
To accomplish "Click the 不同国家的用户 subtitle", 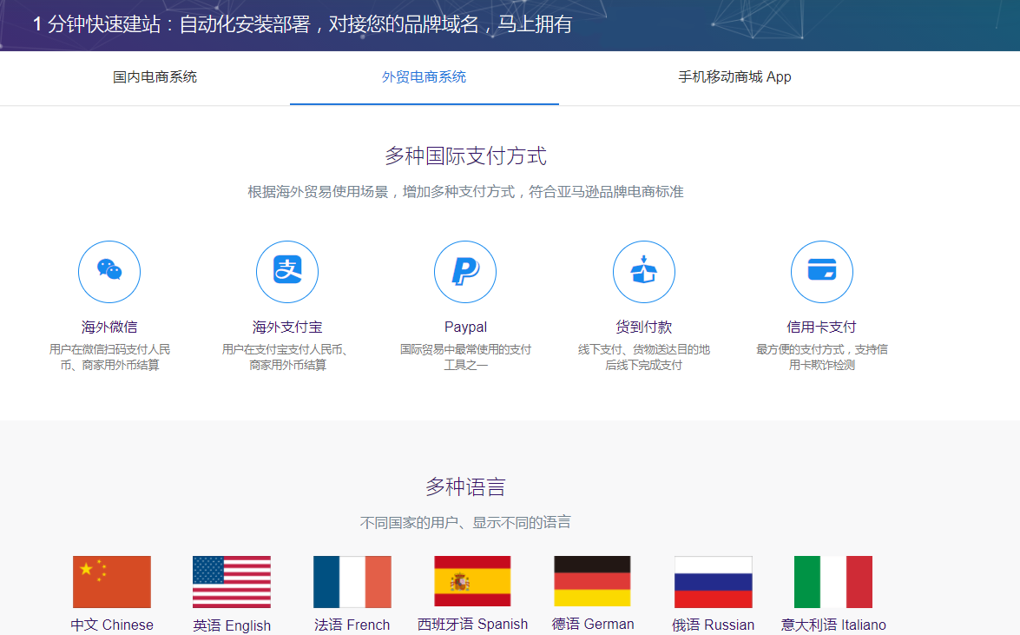I will point(465,522).
